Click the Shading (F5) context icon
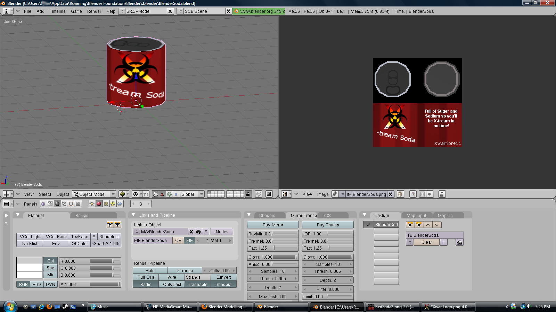Screen dimensions: 556x312 [x=57, y=204]
